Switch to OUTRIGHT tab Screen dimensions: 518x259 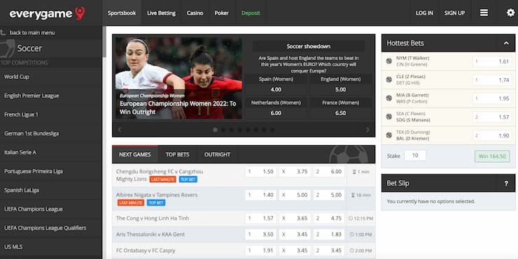coord(217,154)
